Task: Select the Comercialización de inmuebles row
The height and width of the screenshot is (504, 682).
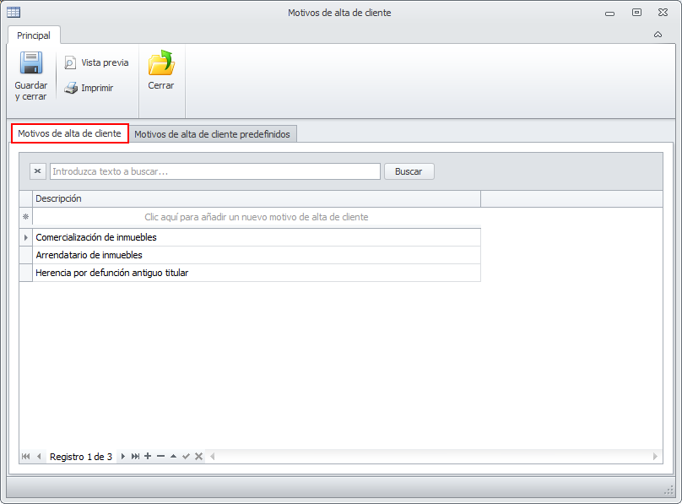Action: pos(257,237)
